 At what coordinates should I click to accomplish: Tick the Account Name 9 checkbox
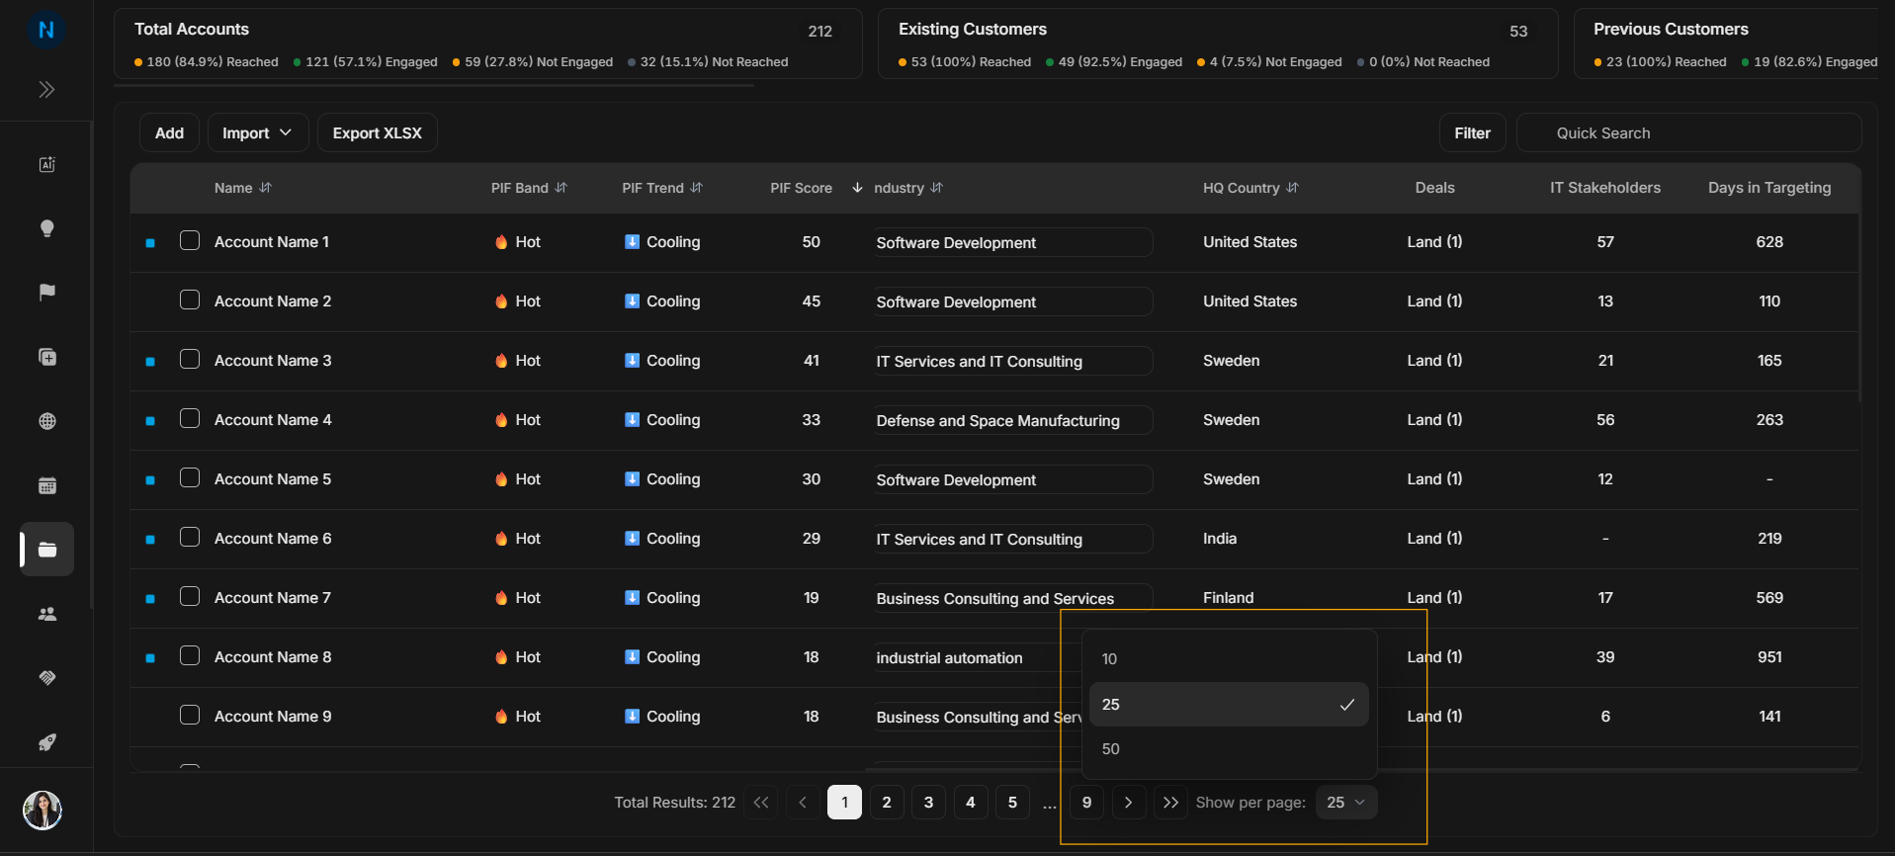[190, 716]
